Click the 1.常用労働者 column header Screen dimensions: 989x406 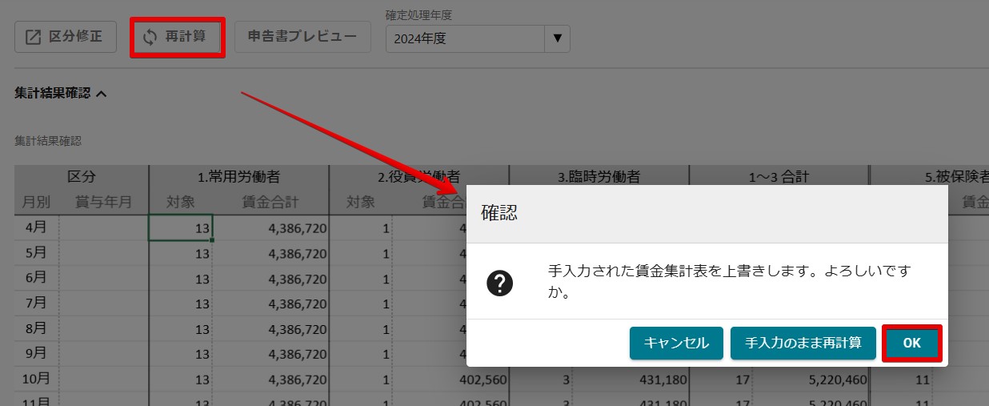pyautogui.click(x=238, y=177)
